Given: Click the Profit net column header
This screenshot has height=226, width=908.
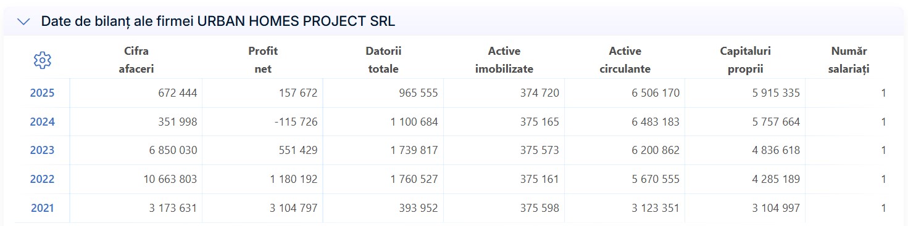Looking at the screenshot, I should tap(263, 60).
